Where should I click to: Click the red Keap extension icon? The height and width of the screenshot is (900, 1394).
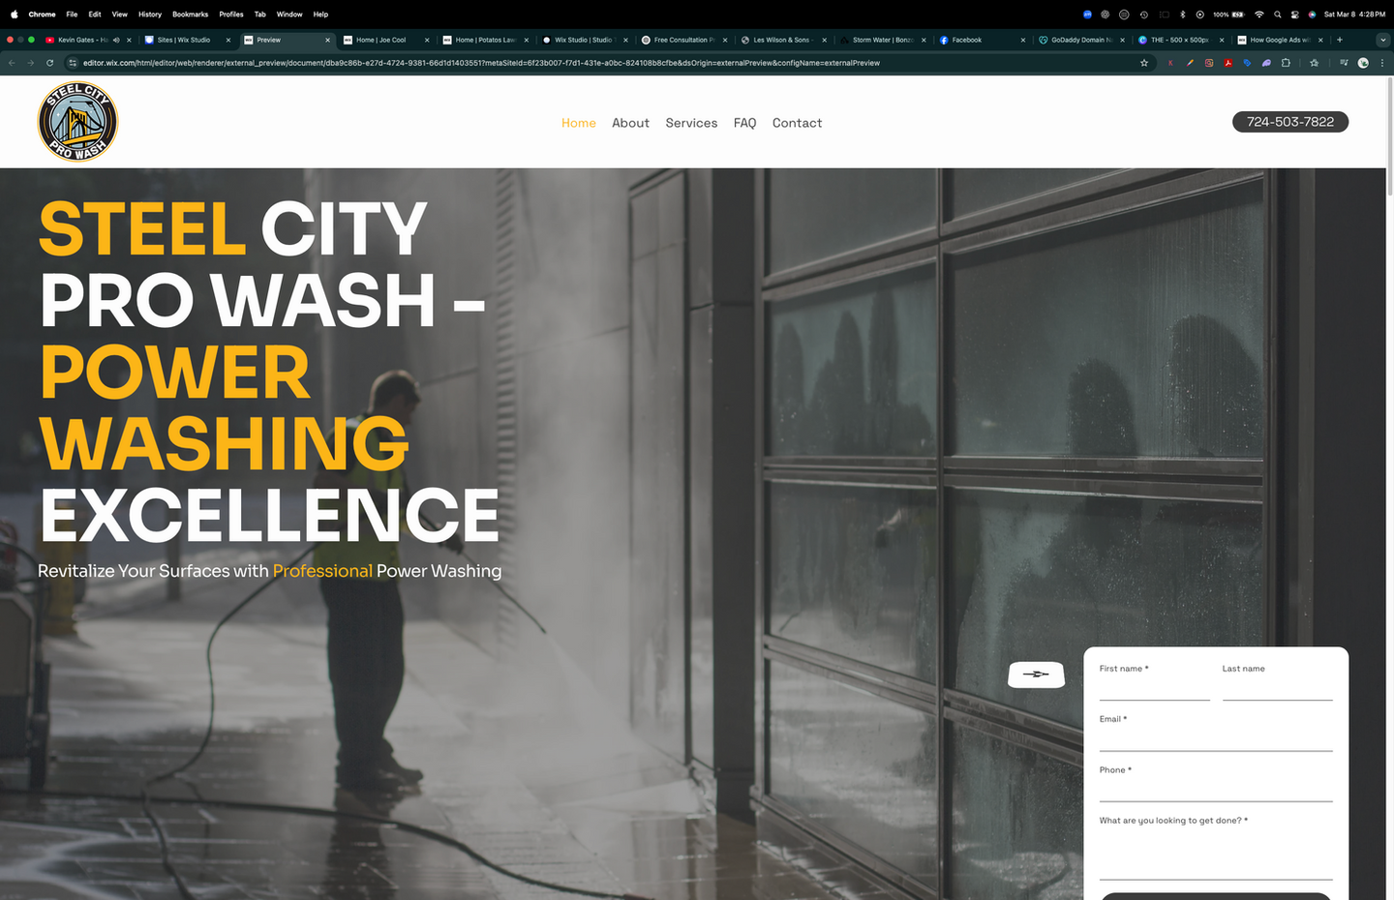point(1171,62)
